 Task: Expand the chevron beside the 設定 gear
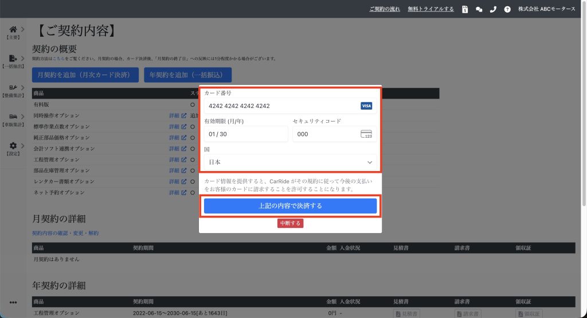[22, 146]
